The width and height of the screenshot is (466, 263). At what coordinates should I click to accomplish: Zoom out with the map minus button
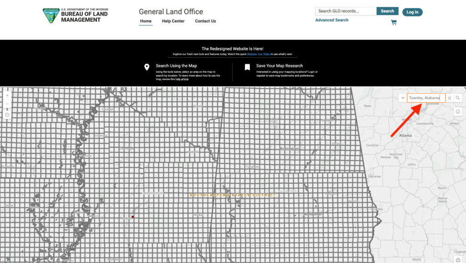[7, 104]
